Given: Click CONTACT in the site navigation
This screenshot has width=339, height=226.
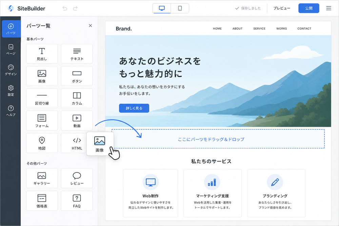Looking at the screenshot, I should click(x=304, y=28).
